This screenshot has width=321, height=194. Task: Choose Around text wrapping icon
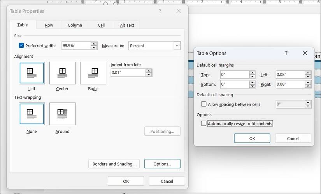pyautogui.click(x=62, y=114)
